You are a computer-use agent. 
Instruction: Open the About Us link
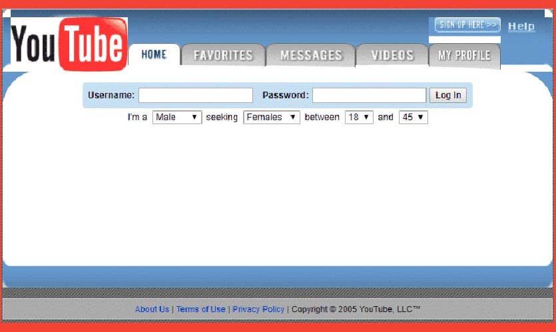pos(152,309)
